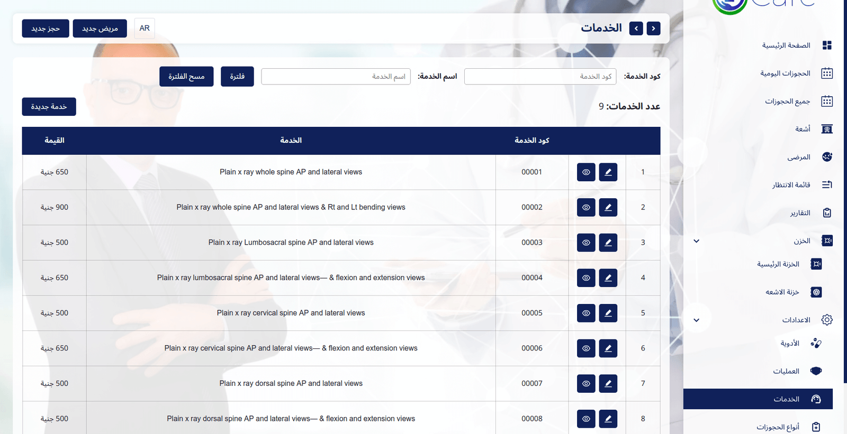View service 00002 with eye icon
The height and width of the screenshot is (434, 847).
click(586, 208)
